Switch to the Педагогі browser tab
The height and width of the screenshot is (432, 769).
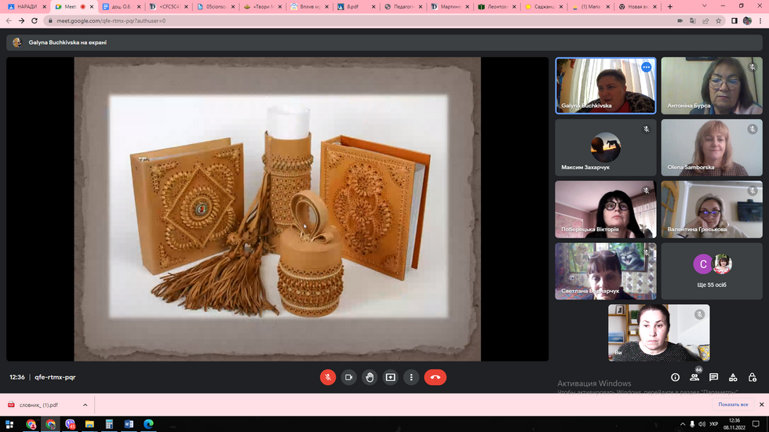pyautogui.click(x=403, y=7)
